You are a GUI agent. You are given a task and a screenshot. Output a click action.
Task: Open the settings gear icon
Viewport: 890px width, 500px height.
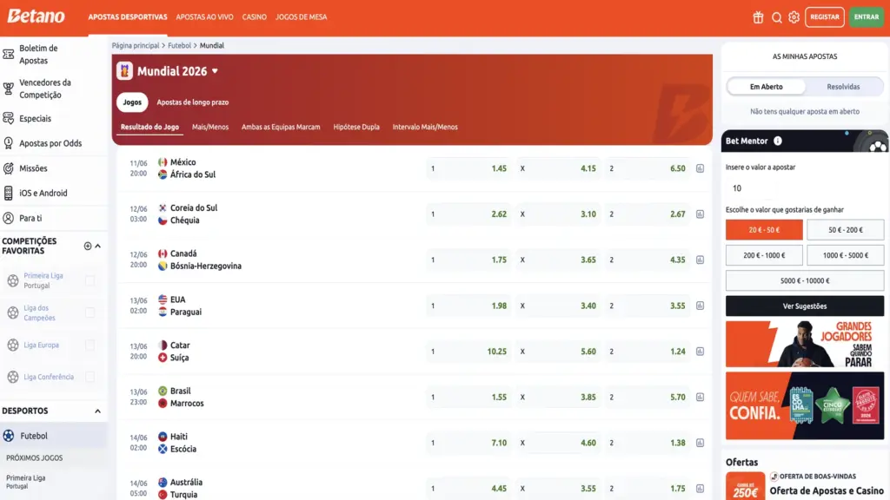(794, 17)
